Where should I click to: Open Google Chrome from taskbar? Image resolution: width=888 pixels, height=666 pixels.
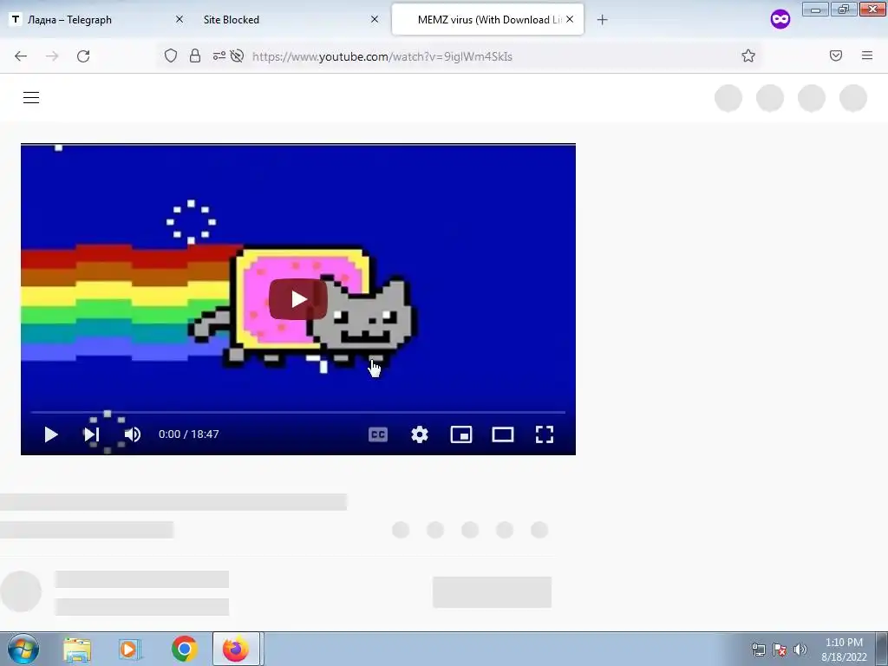184,649
